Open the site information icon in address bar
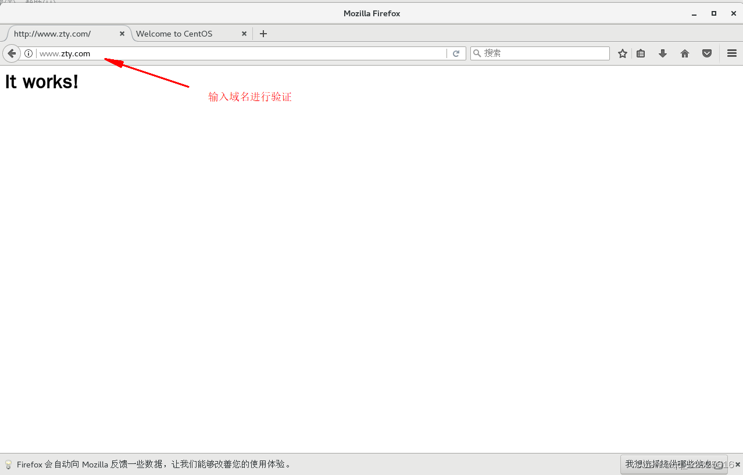The height and width of the screenshot is (475, 743). point(28,53)
